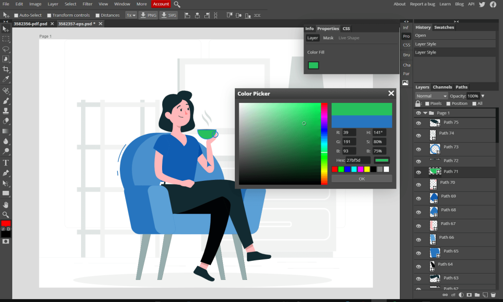Open the Learn link

[445, 4]
